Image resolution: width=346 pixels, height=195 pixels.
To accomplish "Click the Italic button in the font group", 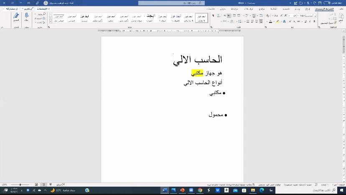I will (310, 21).
